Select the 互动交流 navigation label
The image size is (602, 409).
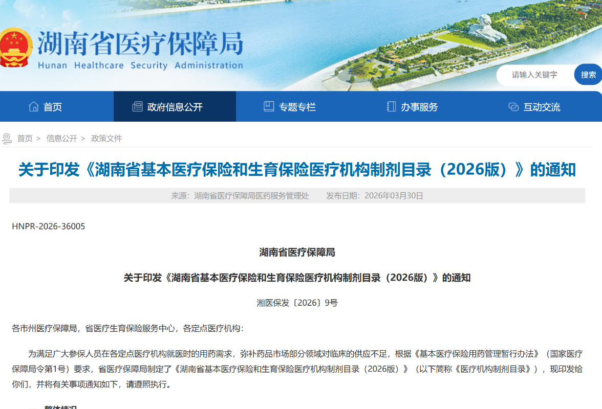click(542, 107)
